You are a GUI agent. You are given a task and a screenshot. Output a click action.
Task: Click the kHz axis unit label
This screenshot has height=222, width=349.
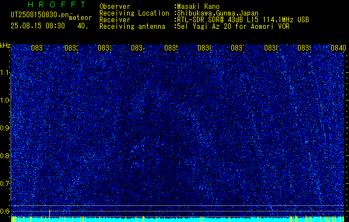[x=5, y=46]
